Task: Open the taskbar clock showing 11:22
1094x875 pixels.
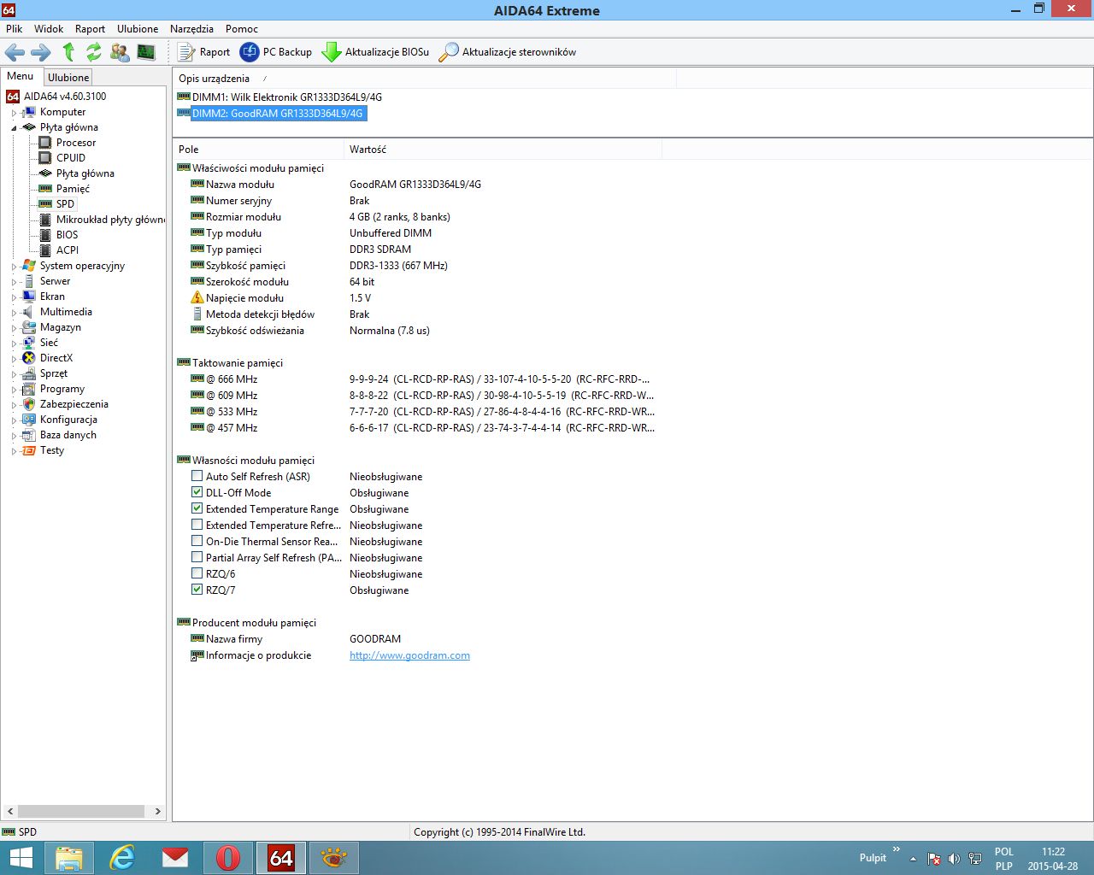Action: coord(1053,859)
